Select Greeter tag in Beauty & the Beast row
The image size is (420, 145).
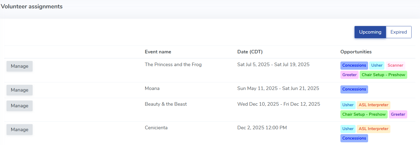398,114
